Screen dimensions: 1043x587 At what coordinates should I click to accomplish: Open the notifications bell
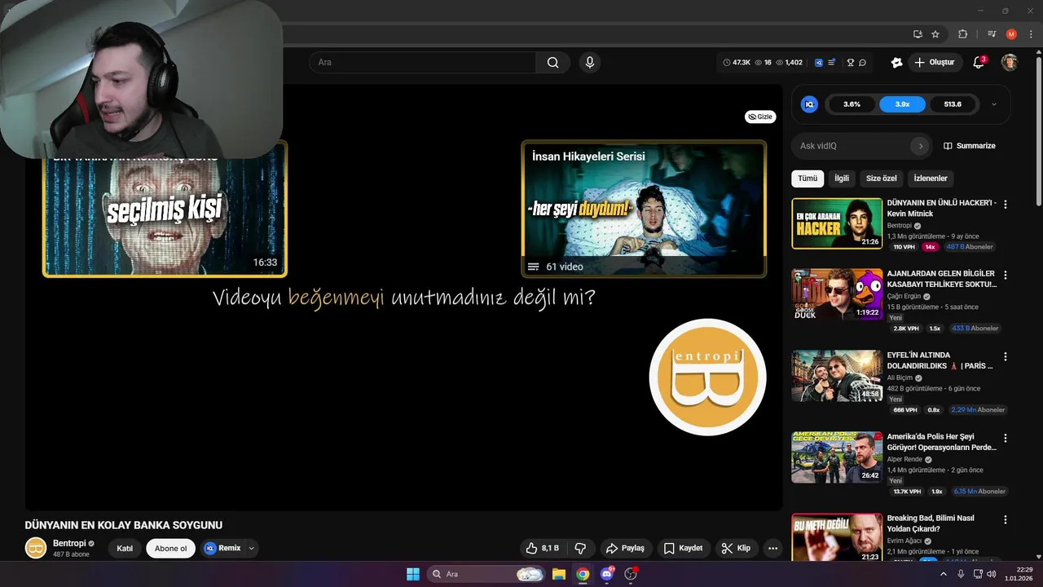(x=979, y=63)
